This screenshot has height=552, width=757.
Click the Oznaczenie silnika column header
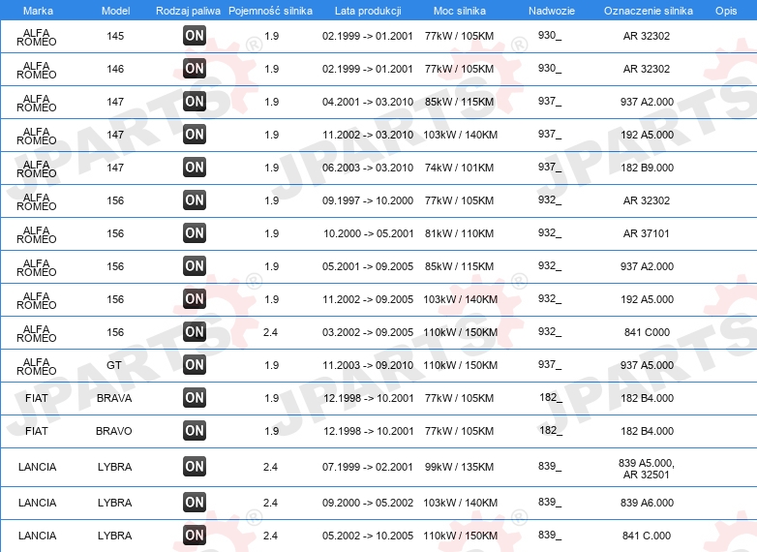pos(649,11)
